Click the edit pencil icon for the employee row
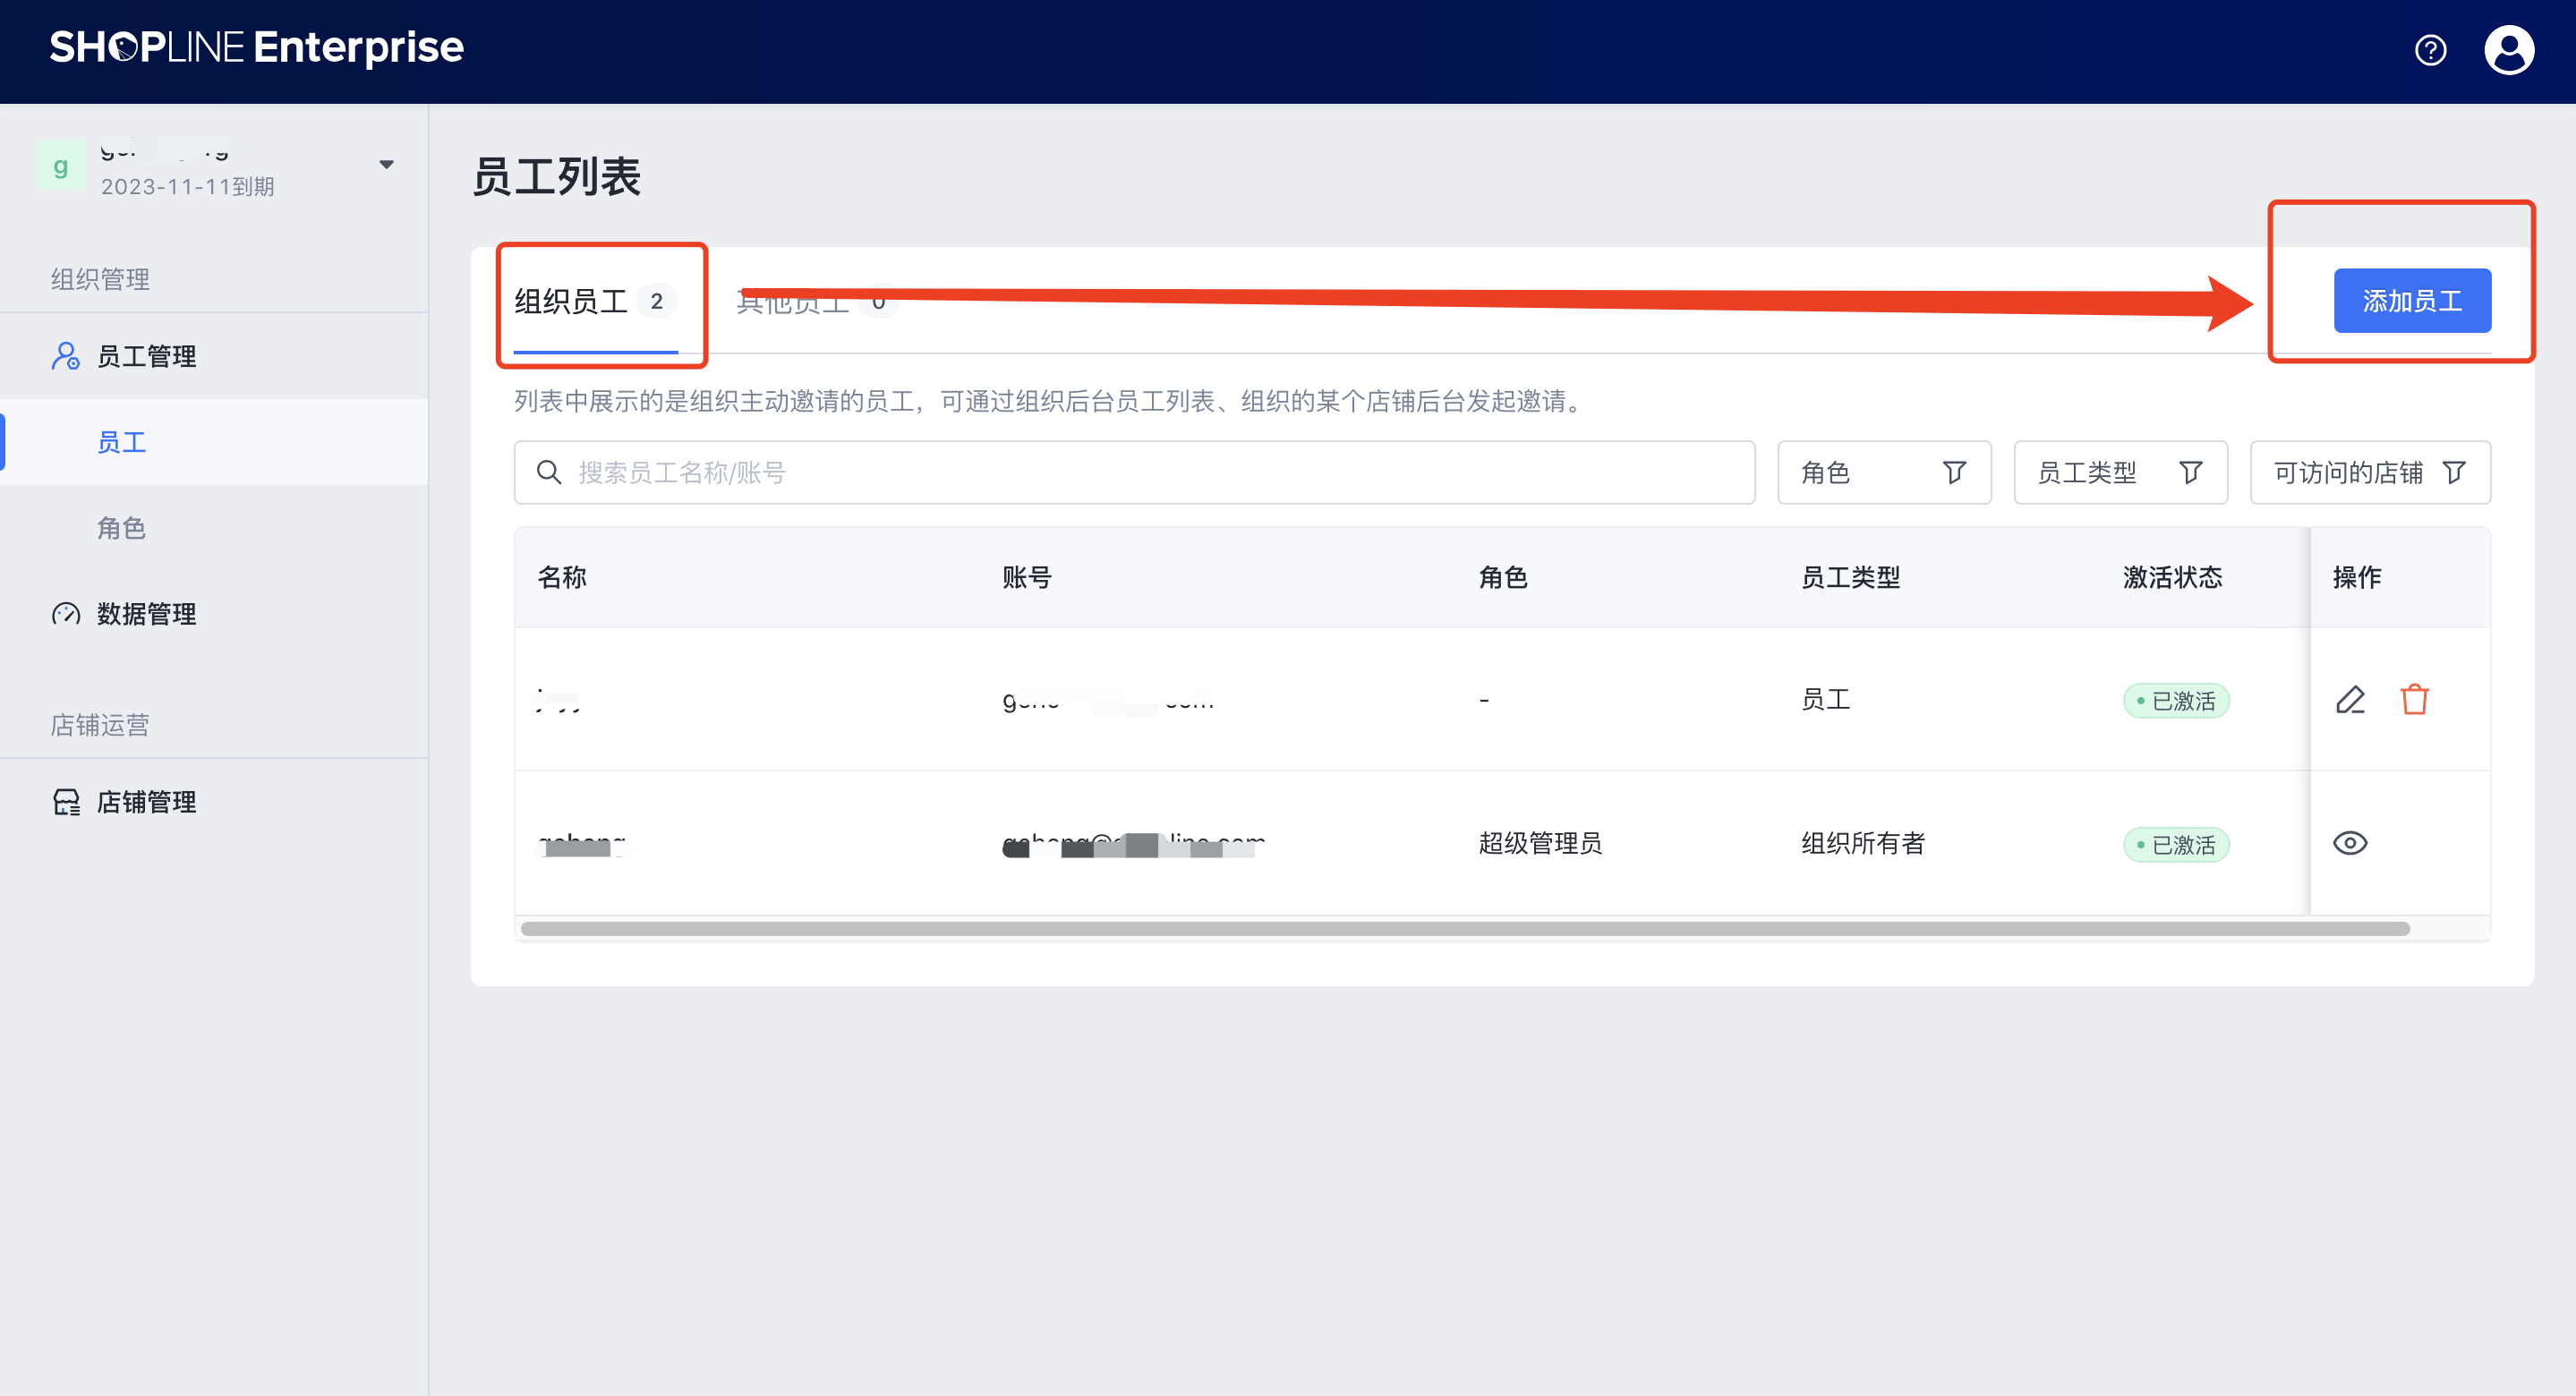Viewport: 2576px width, 1396px height. pos(2350,700)
